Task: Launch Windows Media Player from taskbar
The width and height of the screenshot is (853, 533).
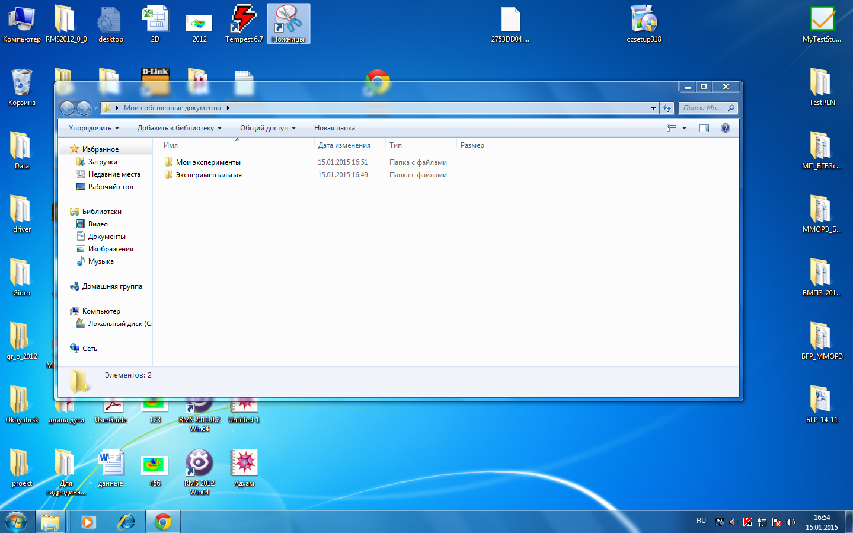Action: tap(88, 522)
